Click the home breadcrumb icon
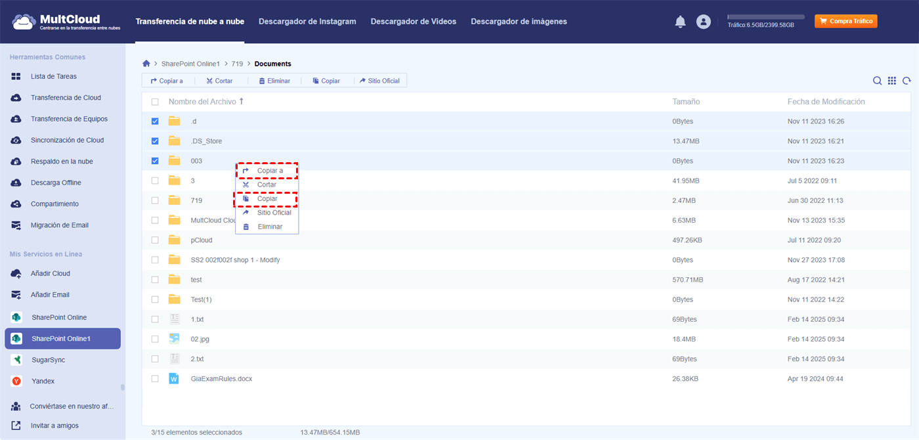This screenshot has height=440, width=919. click(x=146, y=64)
